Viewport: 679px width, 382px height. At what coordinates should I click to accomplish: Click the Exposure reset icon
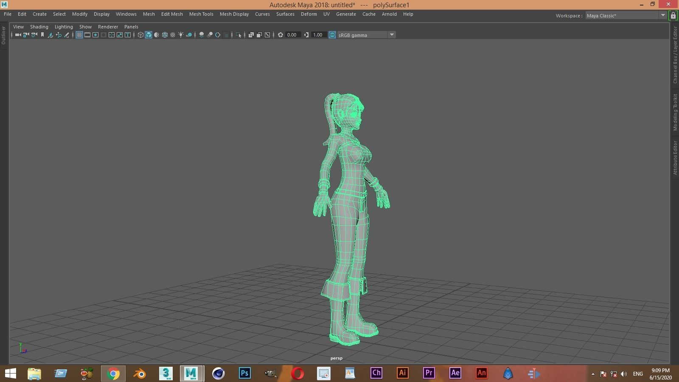pos(281,35)
